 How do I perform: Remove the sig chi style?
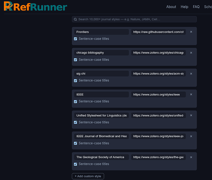tap(191, 74)
